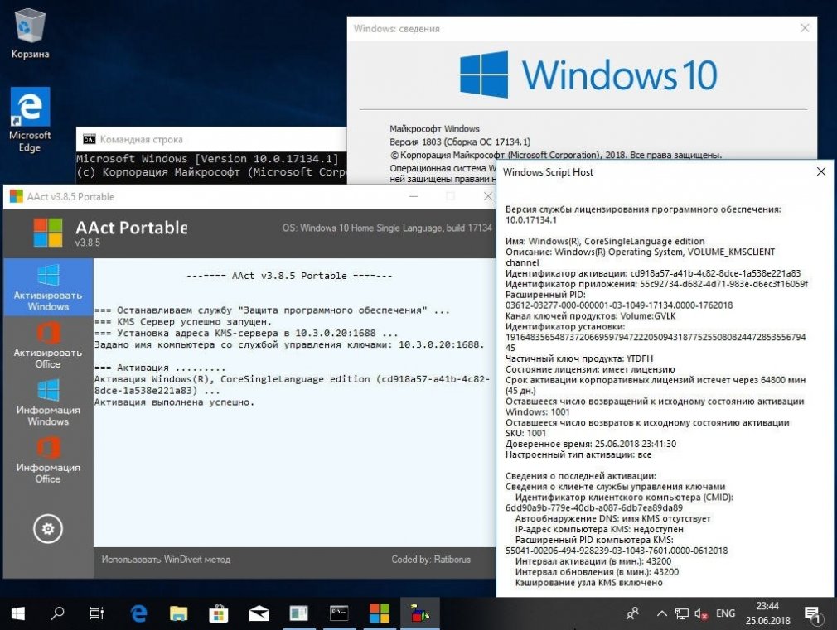Open the Action Center notifications icon
The image size is (837, 630).
pyautogui.click(x=812, y=614)
